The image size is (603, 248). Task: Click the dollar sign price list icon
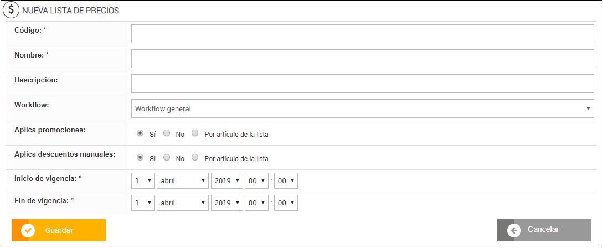(11, 10)
